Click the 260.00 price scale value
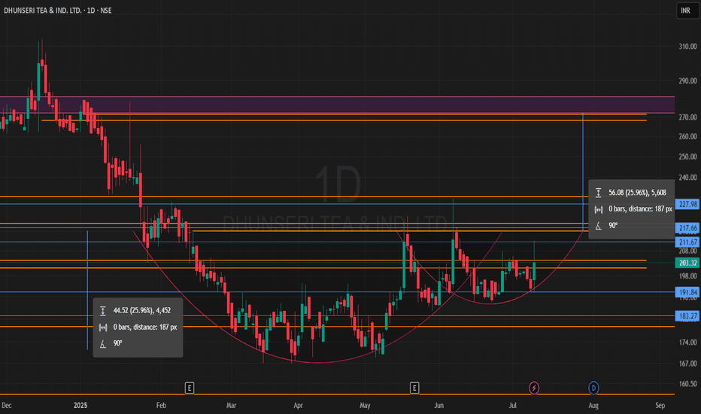Image resolution: width=701 pixels, height=414 pixels. click(x=687, y=136)
